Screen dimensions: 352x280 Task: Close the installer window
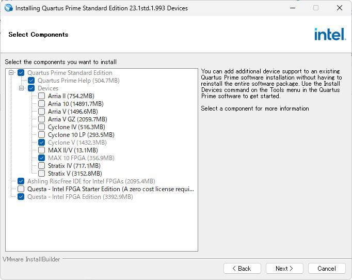(340, 8)
